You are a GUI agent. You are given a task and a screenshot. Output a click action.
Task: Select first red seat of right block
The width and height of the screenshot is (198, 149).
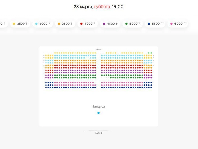point(102,65)
